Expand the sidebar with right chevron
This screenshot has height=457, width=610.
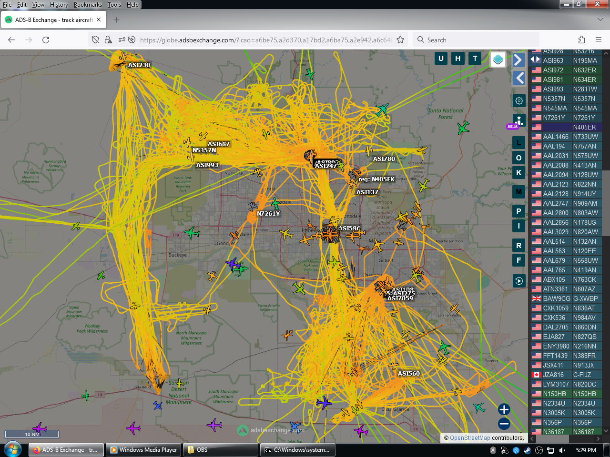(519, 60)
